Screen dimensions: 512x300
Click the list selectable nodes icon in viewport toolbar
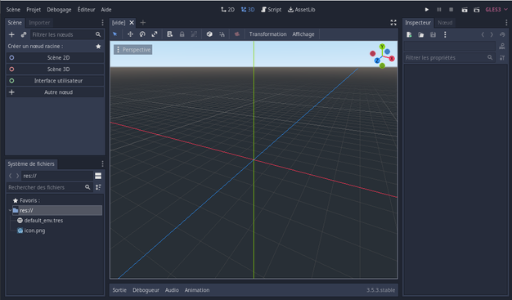tap(170, 34)
